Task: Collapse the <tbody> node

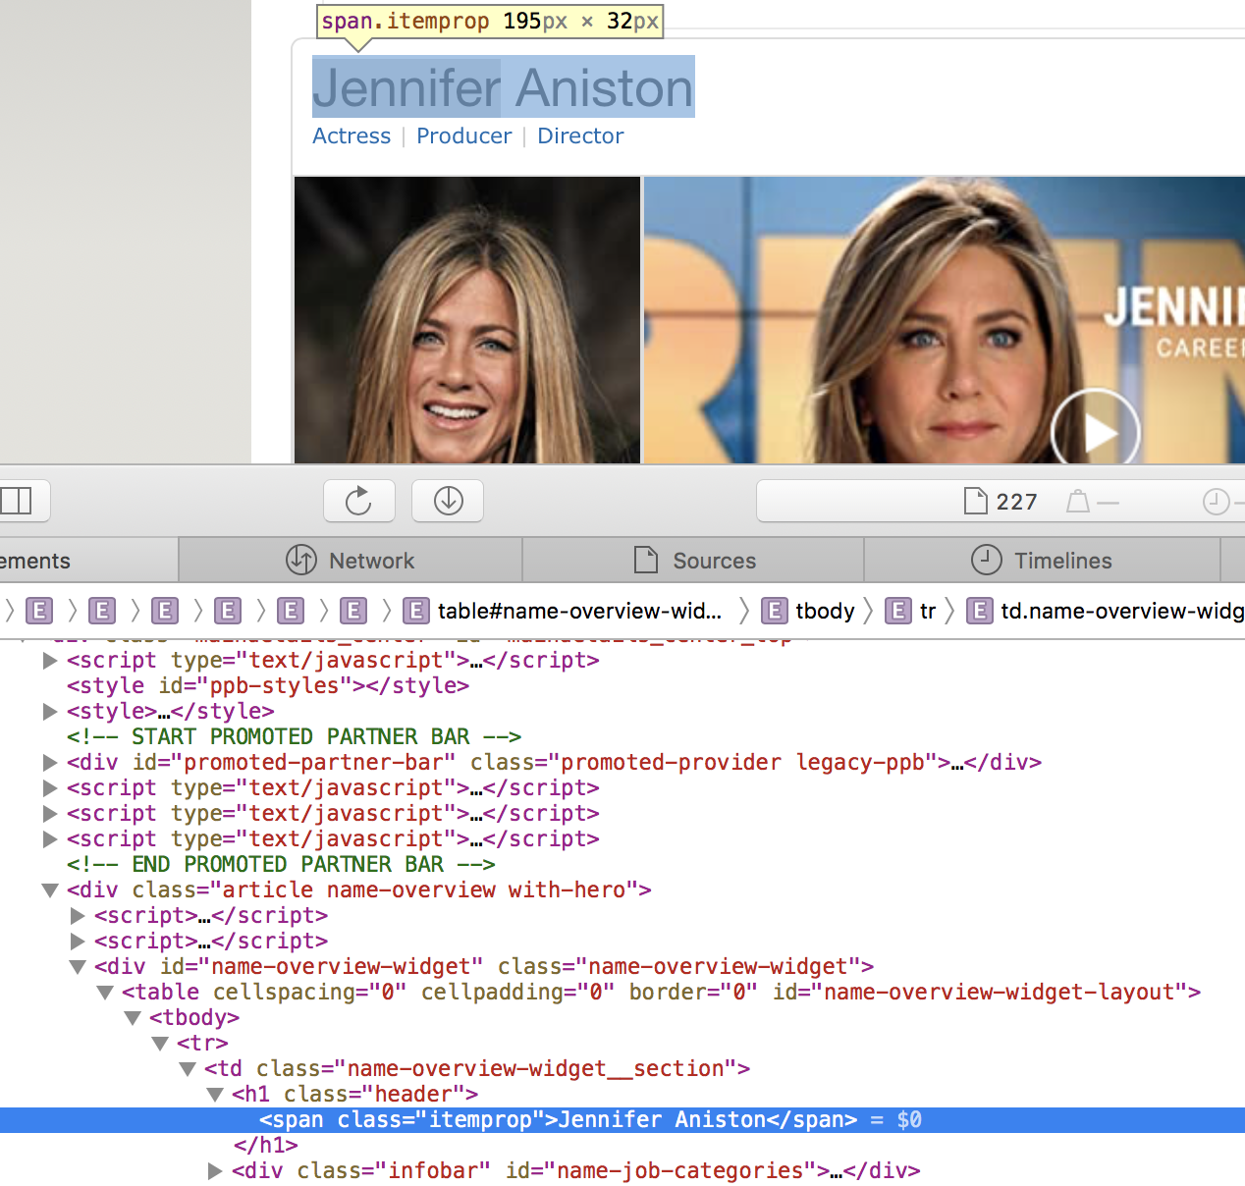Action: click(x=132, y=1017)
